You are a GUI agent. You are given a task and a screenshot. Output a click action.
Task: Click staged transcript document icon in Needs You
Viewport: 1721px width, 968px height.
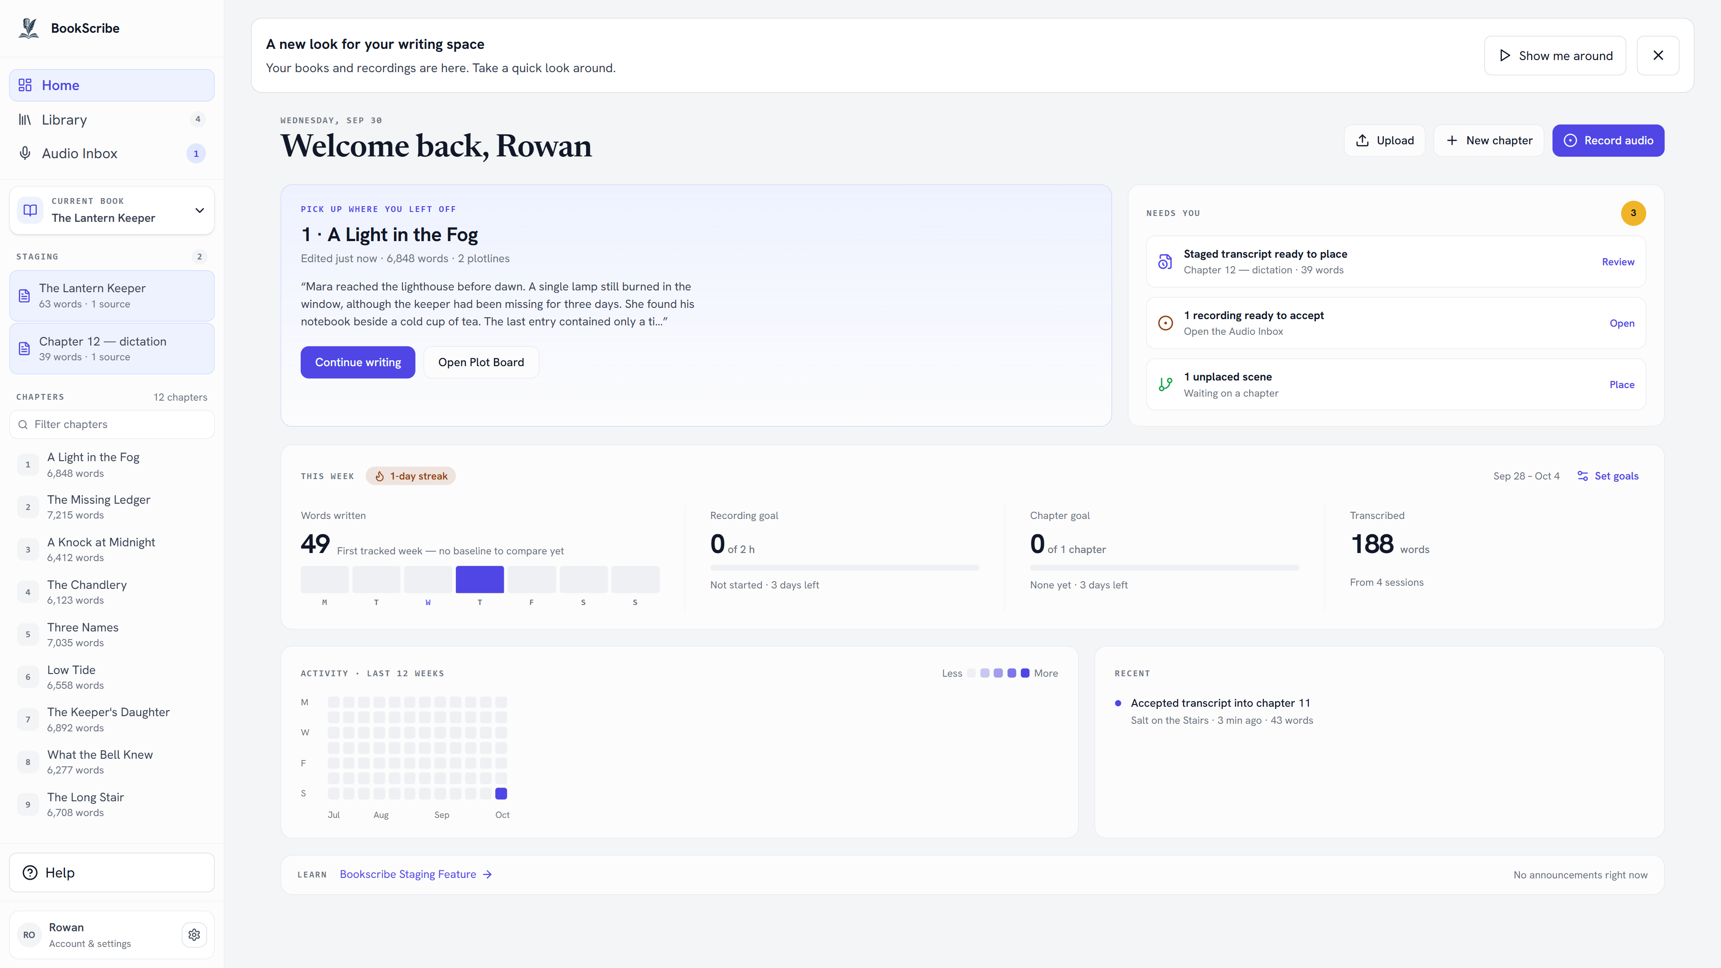pyautogui.click(x=1165, y=262)
